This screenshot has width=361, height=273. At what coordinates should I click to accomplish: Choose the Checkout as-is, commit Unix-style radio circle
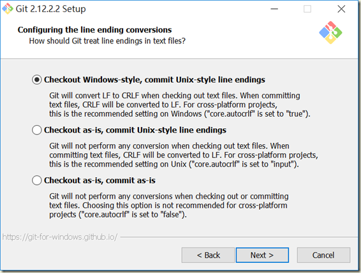37,130
